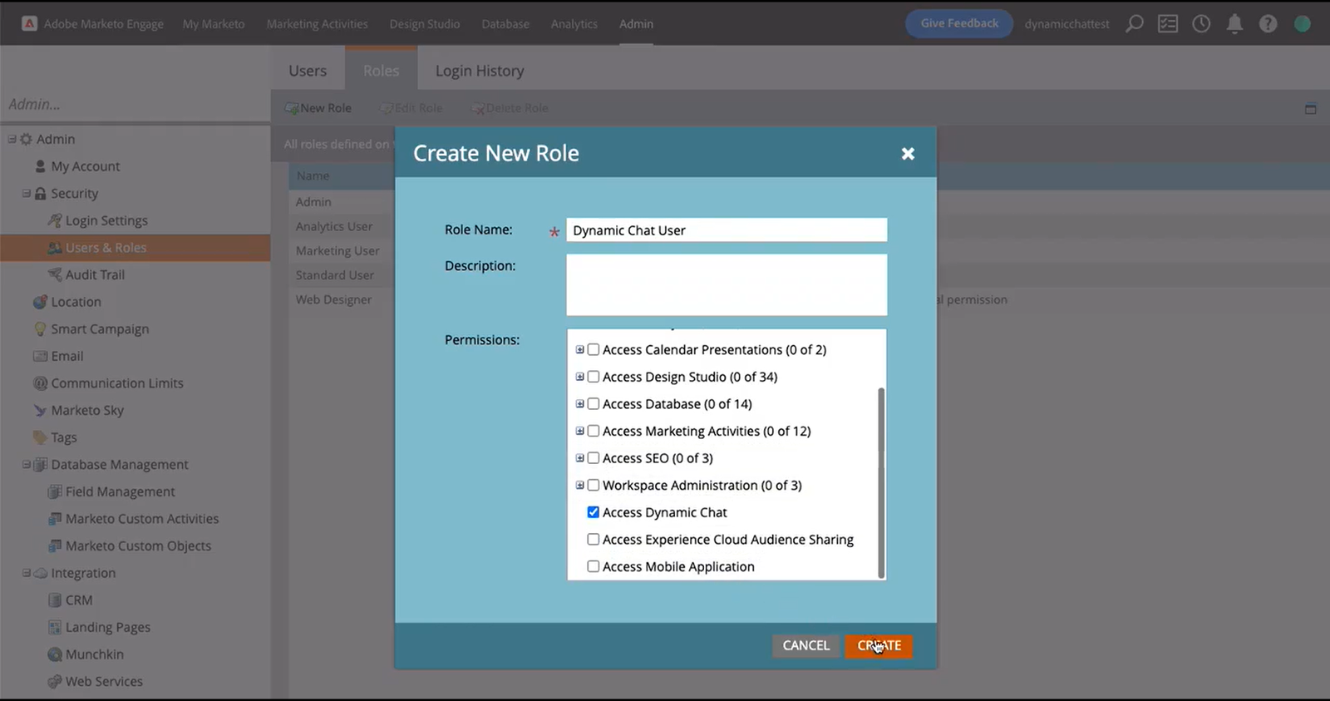The image size is (1330, 701).
Task: Click the Role Name input field
Action: tap(727, 230)
